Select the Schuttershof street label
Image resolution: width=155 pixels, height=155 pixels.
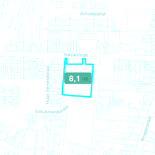[x=93, y=14]
